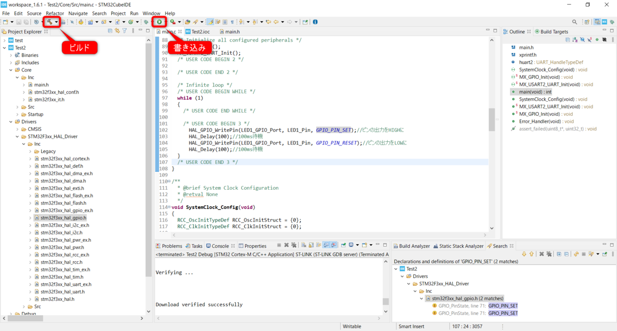Click Remove Selected Matches in Search view
Image resolution: width=617 pixels, height=331 pixels.
click(541, 254)
